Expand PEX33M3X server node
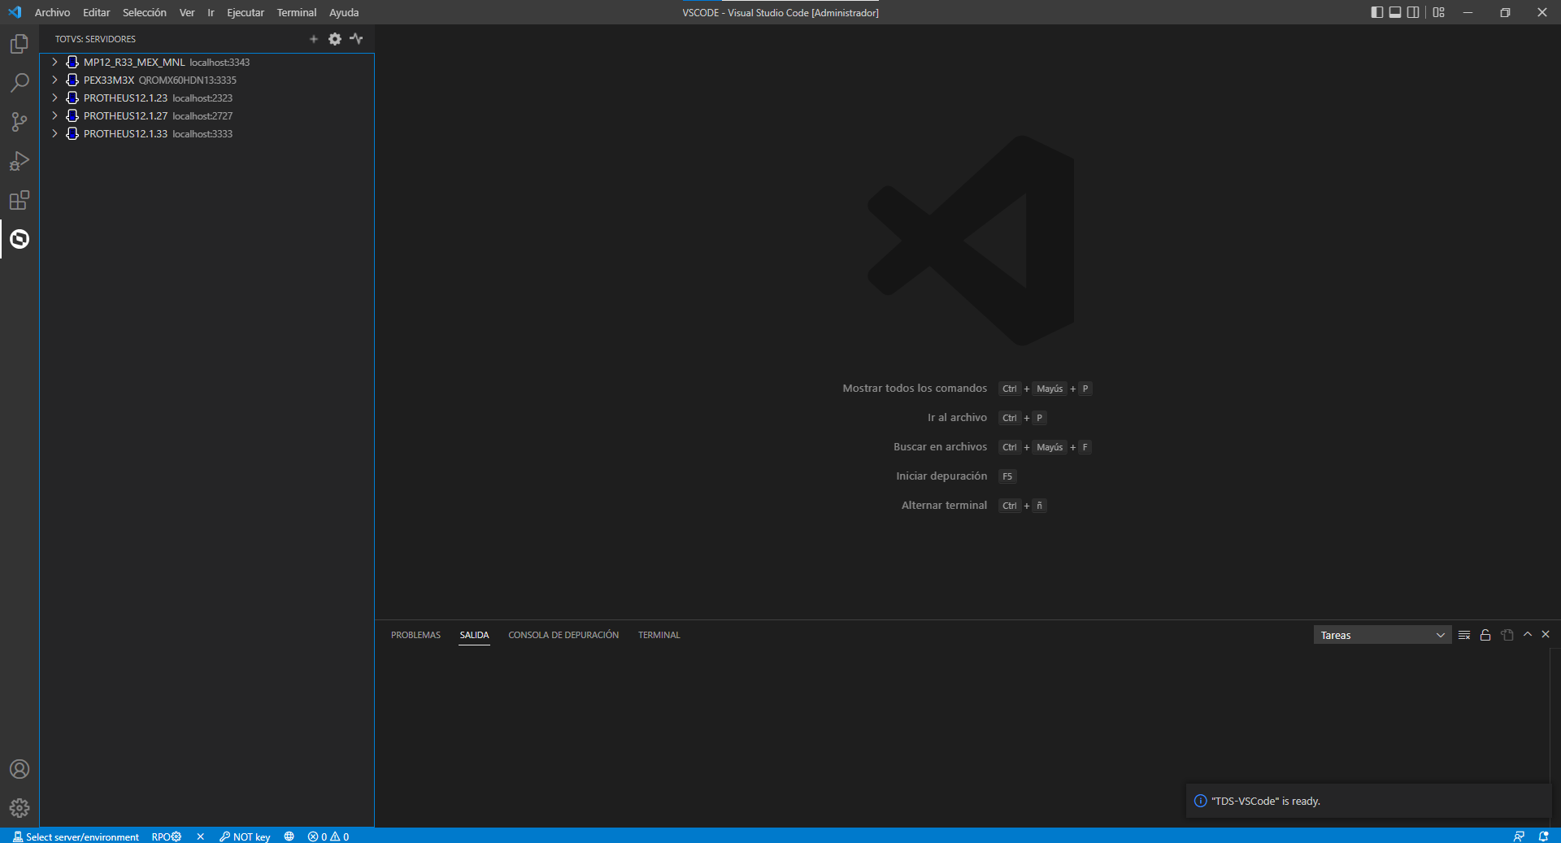 (54, 80)
